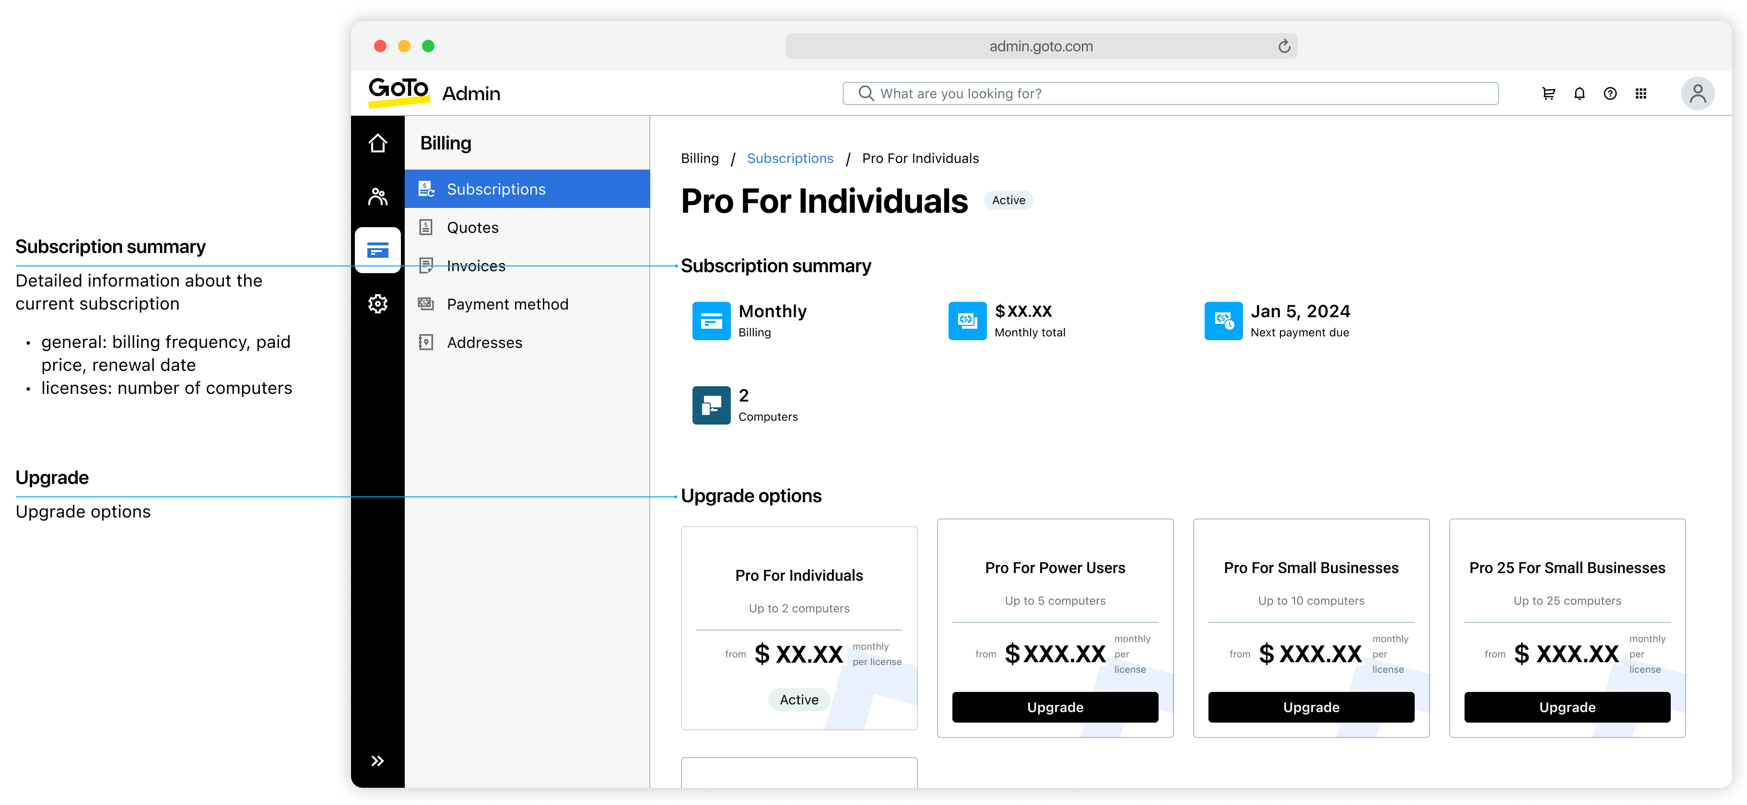The image size is (1747, 805).
Task: Click the 'Up to 10 computers' text
Action: pyautogui.click(x=1311, y=600)
